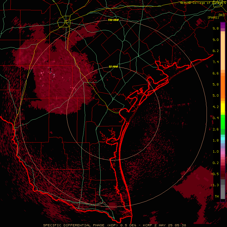Pick the bright green segment of the color bar
227x227 pixels.
(223, 122)
